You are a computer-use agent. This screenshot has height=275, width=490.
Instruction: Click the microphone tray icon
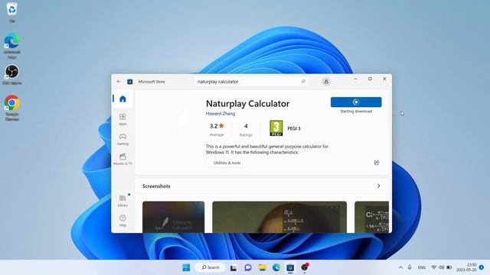410,267
